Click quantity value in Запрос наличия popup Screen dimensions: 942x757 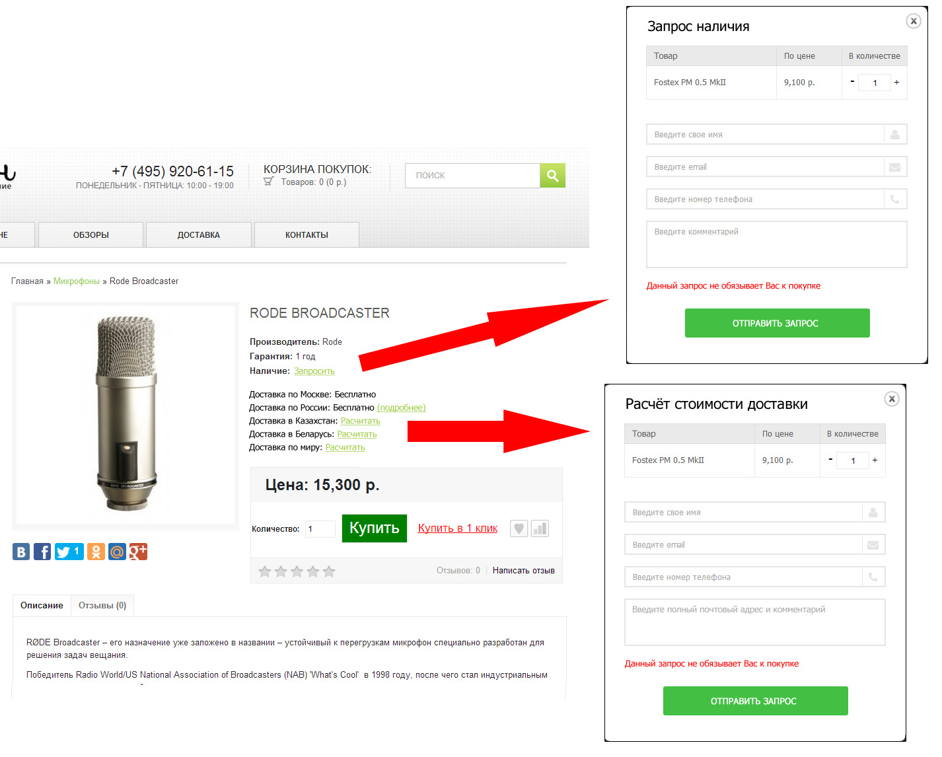coord(875,83)
